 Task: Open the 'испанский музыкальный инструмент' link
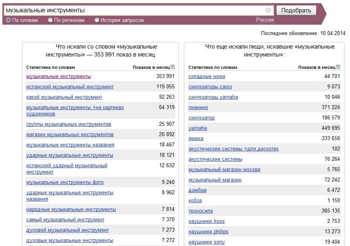[70, 87]
